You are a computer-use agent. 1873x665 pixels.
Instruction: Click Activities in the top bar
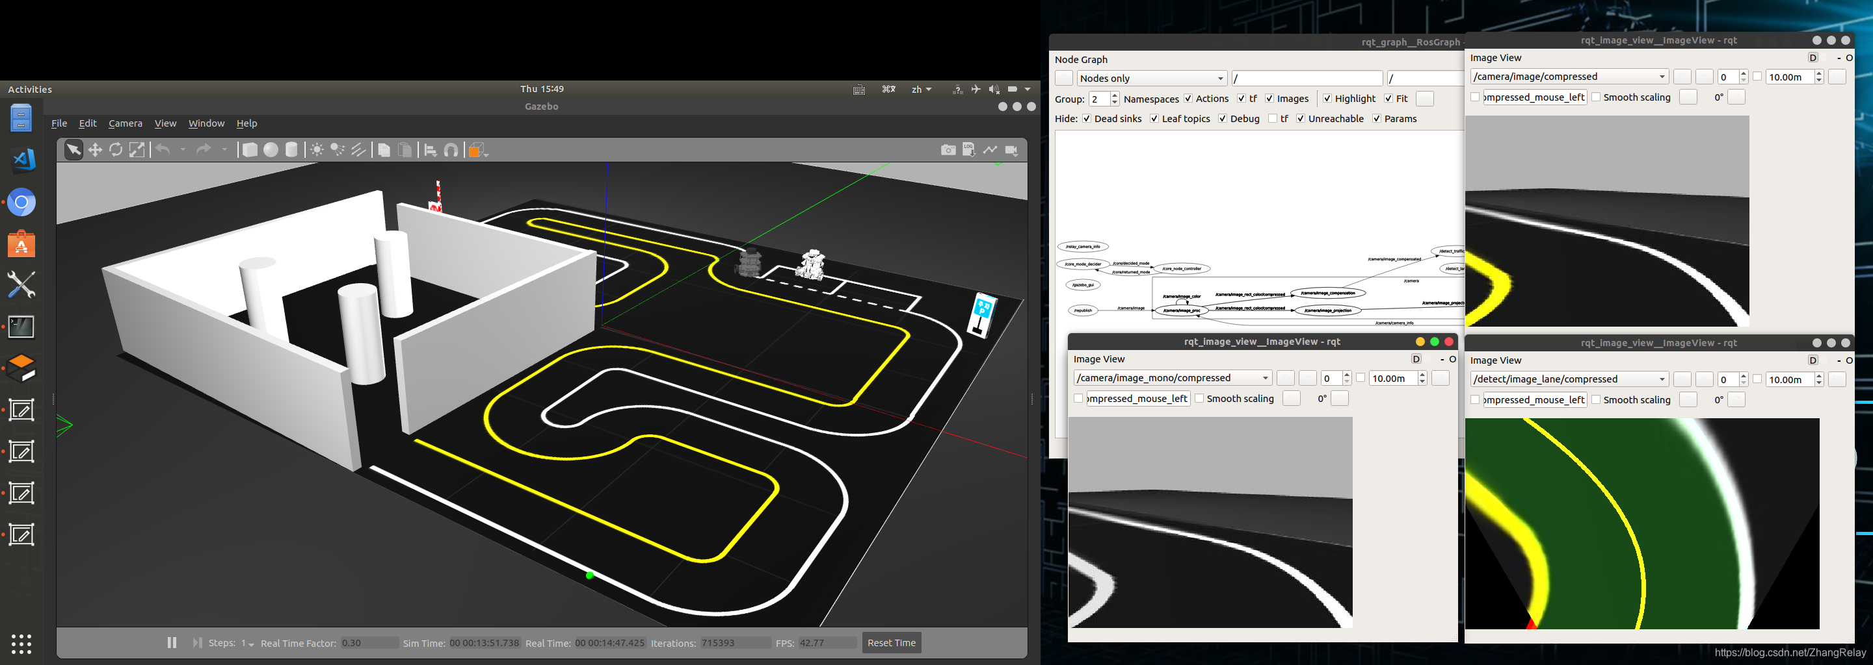click(30, 90)
